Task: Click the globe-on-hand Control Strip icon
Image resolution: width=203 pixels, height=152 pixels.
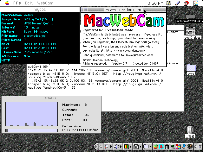Action: [184, 147]
